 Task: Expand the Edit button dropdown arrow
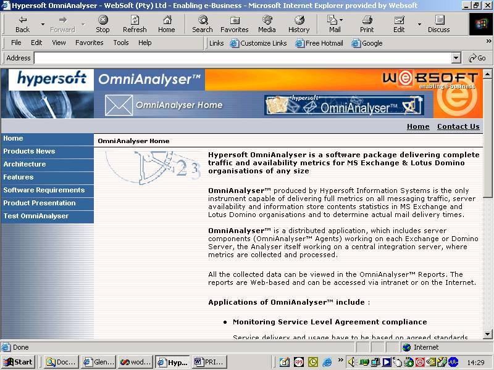(419, 24)
